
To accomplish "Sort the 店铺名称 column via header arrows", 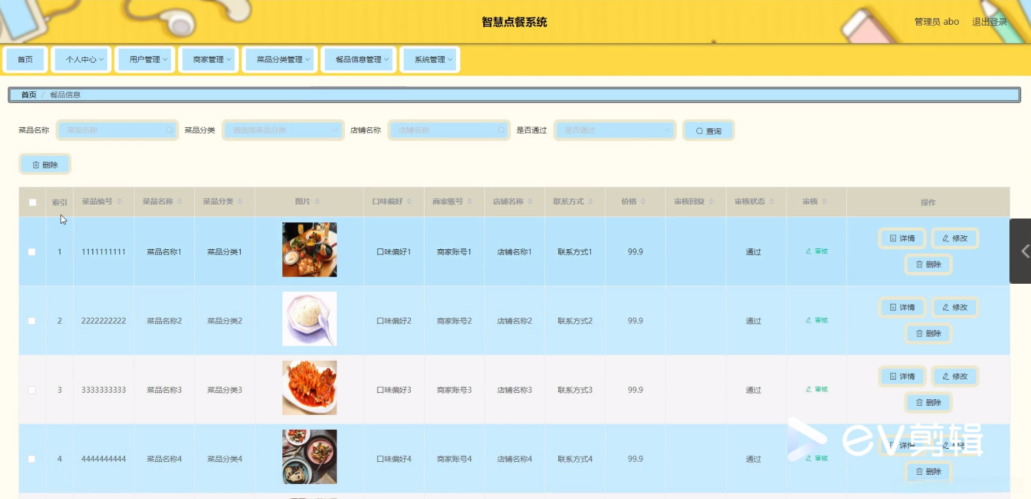I will tap(530, 202).
